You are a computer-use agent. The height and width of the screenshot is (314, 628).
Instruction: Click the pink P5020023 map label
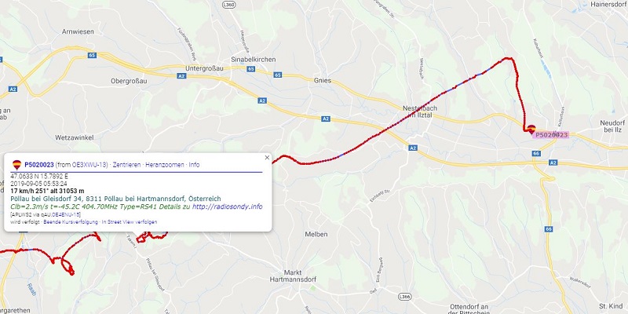tap(552, 135)
